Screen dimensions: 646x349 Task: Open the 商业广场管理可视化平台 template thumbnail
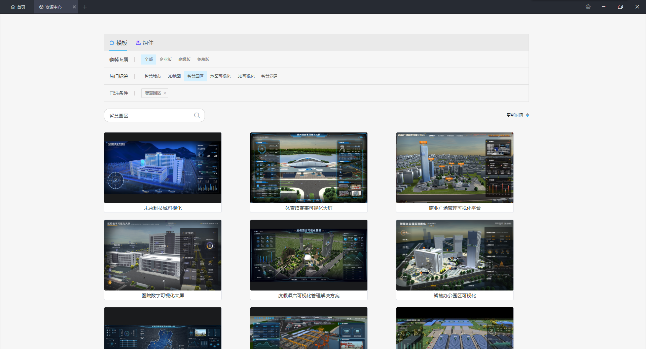[455, 168]
